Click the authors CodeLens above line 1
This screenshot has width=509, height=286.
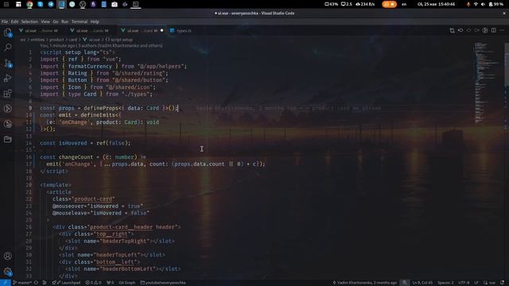(x=101, y=46)
